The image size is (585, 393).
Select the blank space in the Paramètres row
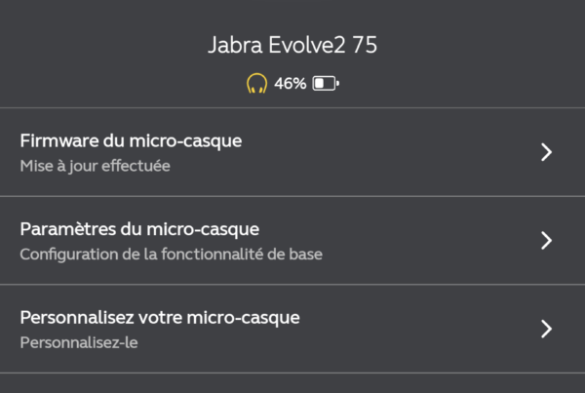429,240
